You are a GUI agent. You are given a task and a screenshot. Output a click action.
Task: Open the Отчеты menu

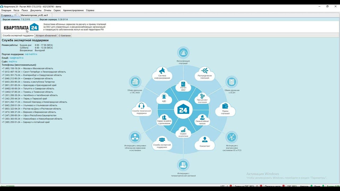click(x=48, y=10)
